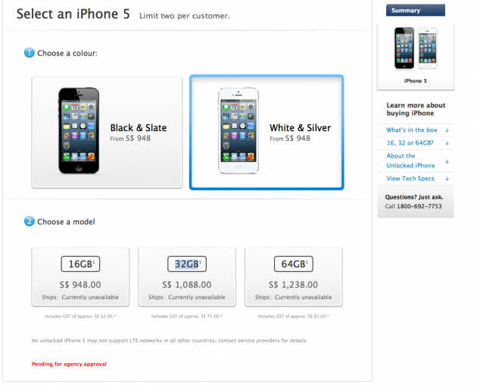Click the arrow beside 16, 32 or 64GB?
The height and width of the screenshot is (388, 477).
[x=447, y=143]
